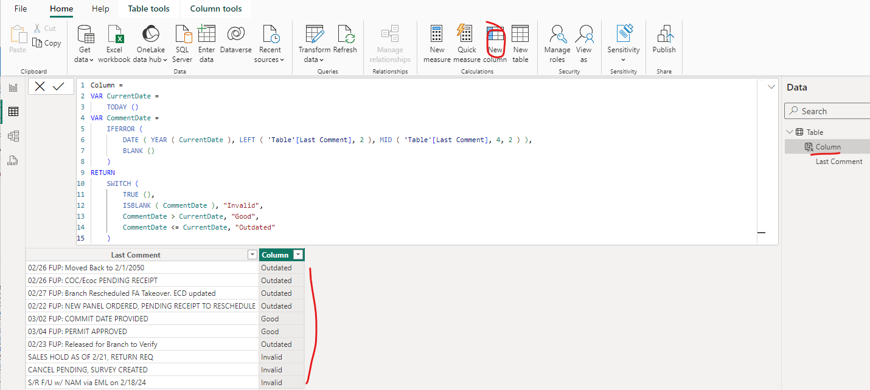Open the File menu
870x390 pixels.
click(x=21, y=9)
